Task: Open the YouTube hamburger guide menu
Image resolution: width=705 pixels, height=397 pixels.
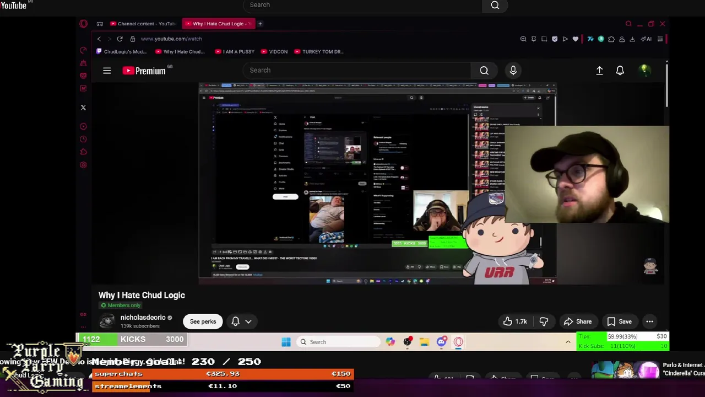Action: pyautogui.click(x=107, y=71)
